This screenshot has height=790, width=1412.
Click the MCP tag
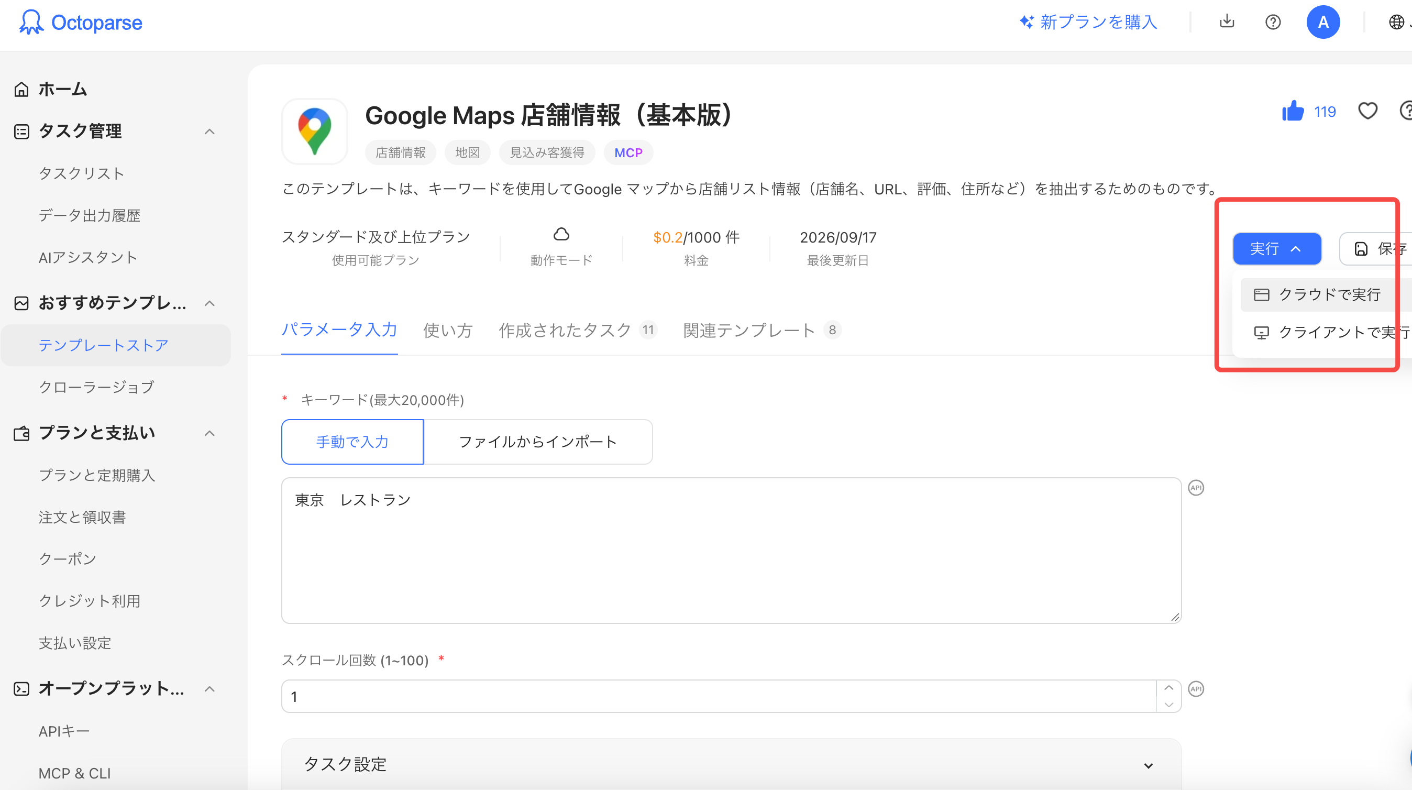628,153
